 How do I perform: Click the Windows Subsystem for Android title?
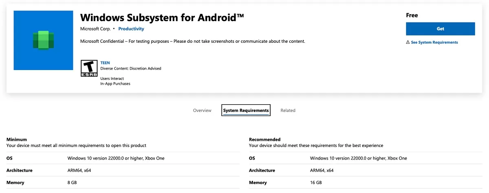162,17
